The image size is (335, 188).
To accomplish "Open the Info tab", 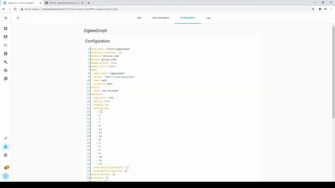I will coord(139,18).
